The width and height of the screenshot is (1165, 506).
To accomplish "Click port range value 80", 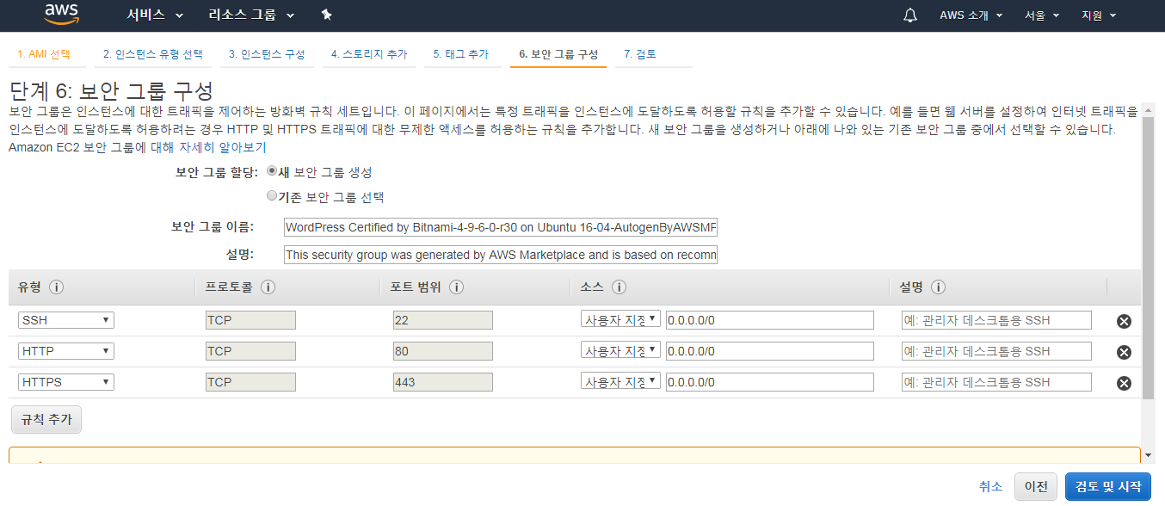I will (x=442, y=351).
